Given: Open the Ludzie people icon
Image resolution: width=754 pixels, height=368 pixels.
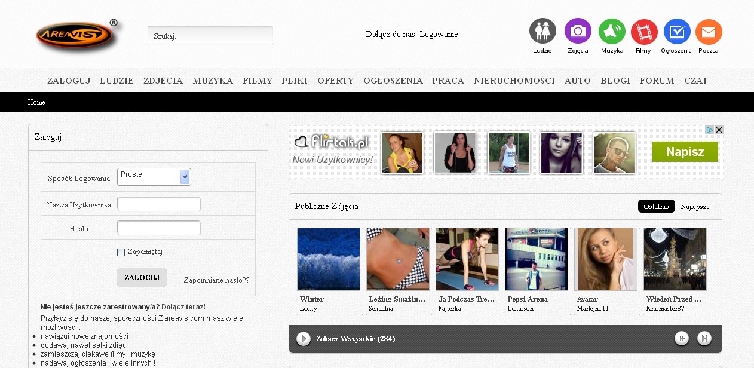Looking at the screenshot, I should tap(542, 31).
